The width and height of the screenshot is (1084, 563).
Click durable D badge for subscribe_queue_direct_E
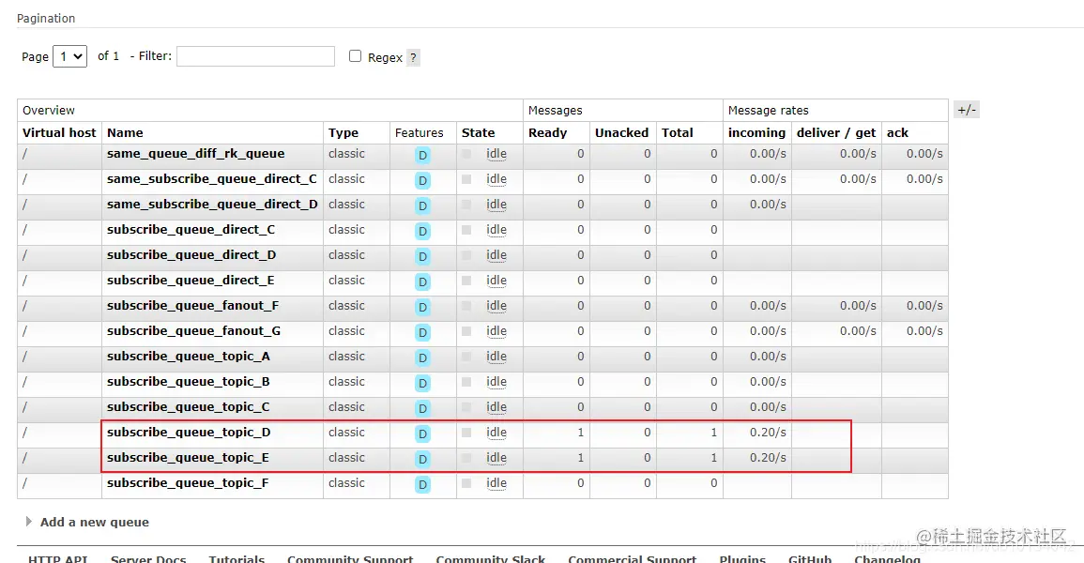[x=422, y=281]
